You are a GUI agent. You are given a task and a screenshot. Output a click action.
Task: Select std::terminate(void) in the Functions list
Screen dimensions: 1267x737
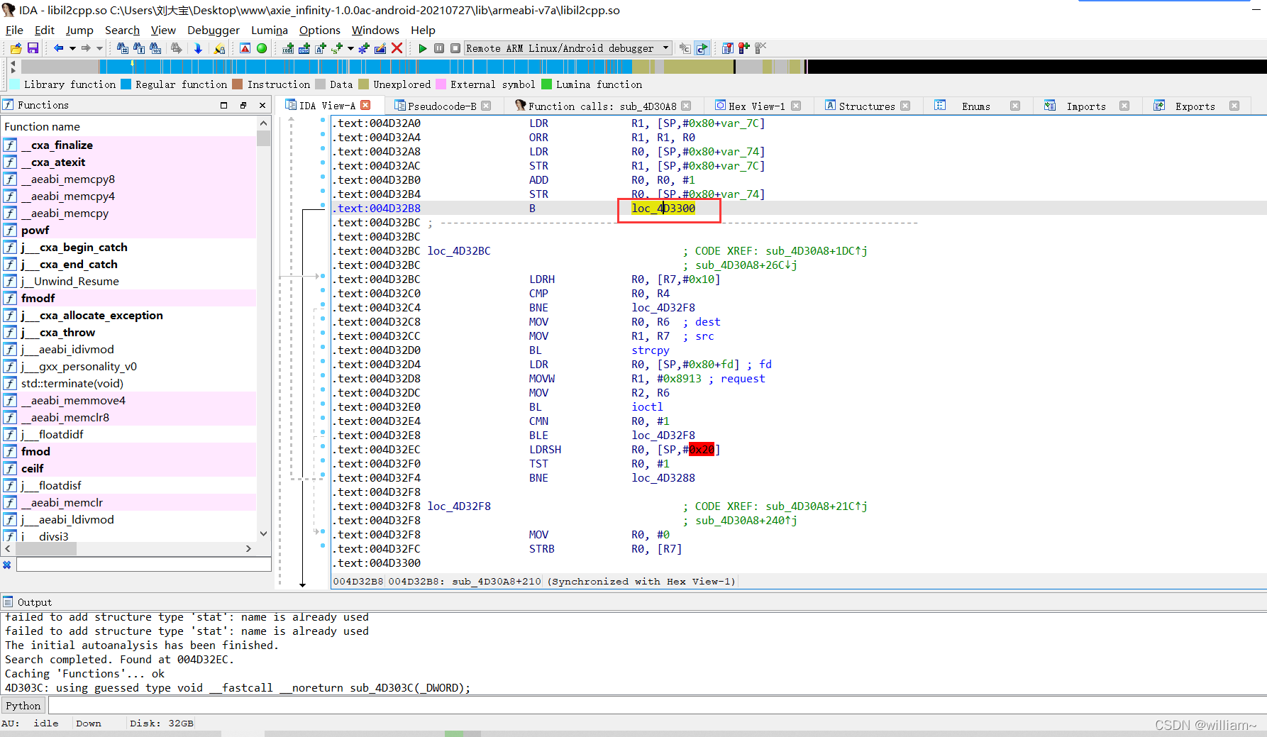(72, 384)
